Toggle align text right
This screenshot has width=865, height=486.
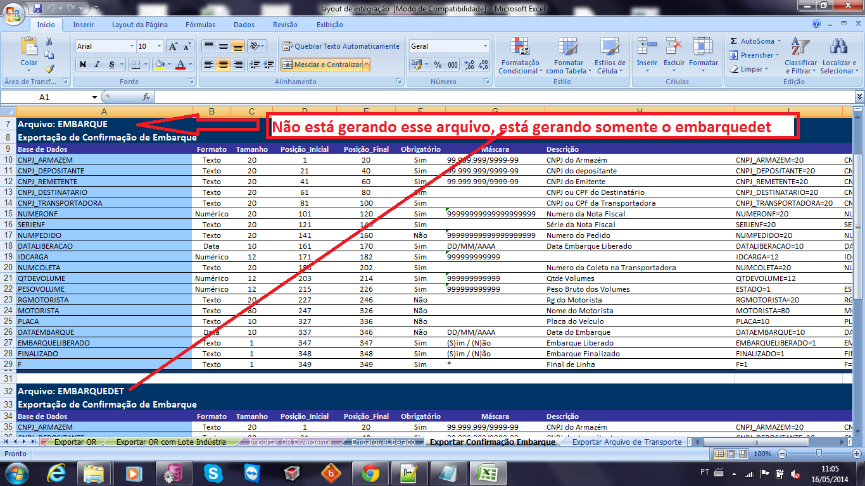coord(237,65)
